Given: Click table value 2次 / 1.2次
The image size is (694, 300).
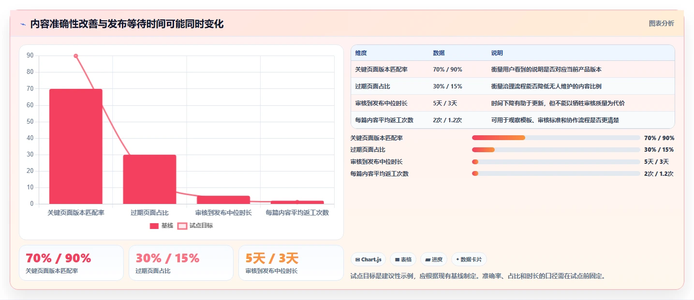Looking at the screenshot, I should [x=447, y=120].
